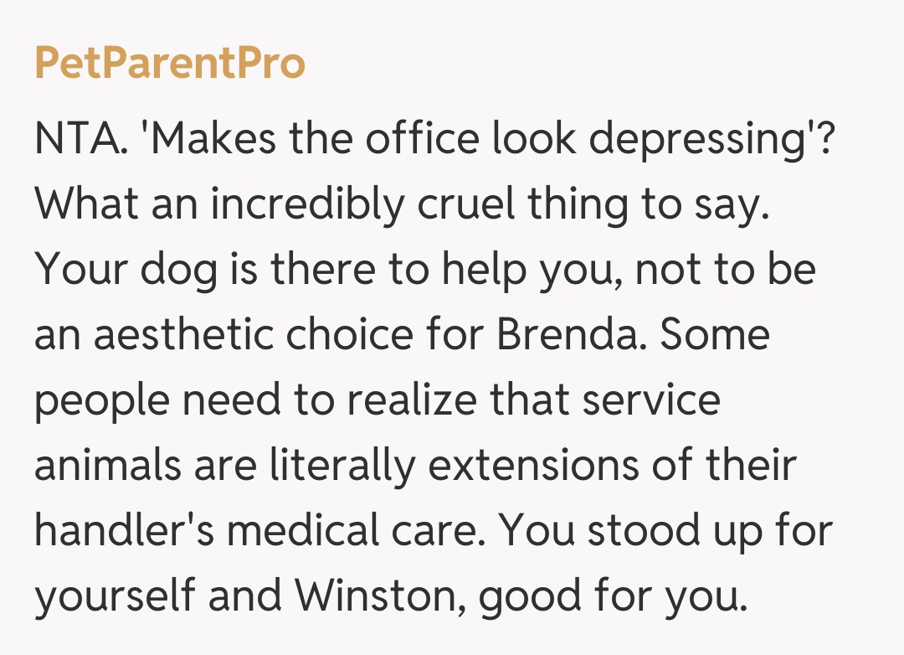Click the word "yourself" in the last line
The image size is (904, 655).
114,596
